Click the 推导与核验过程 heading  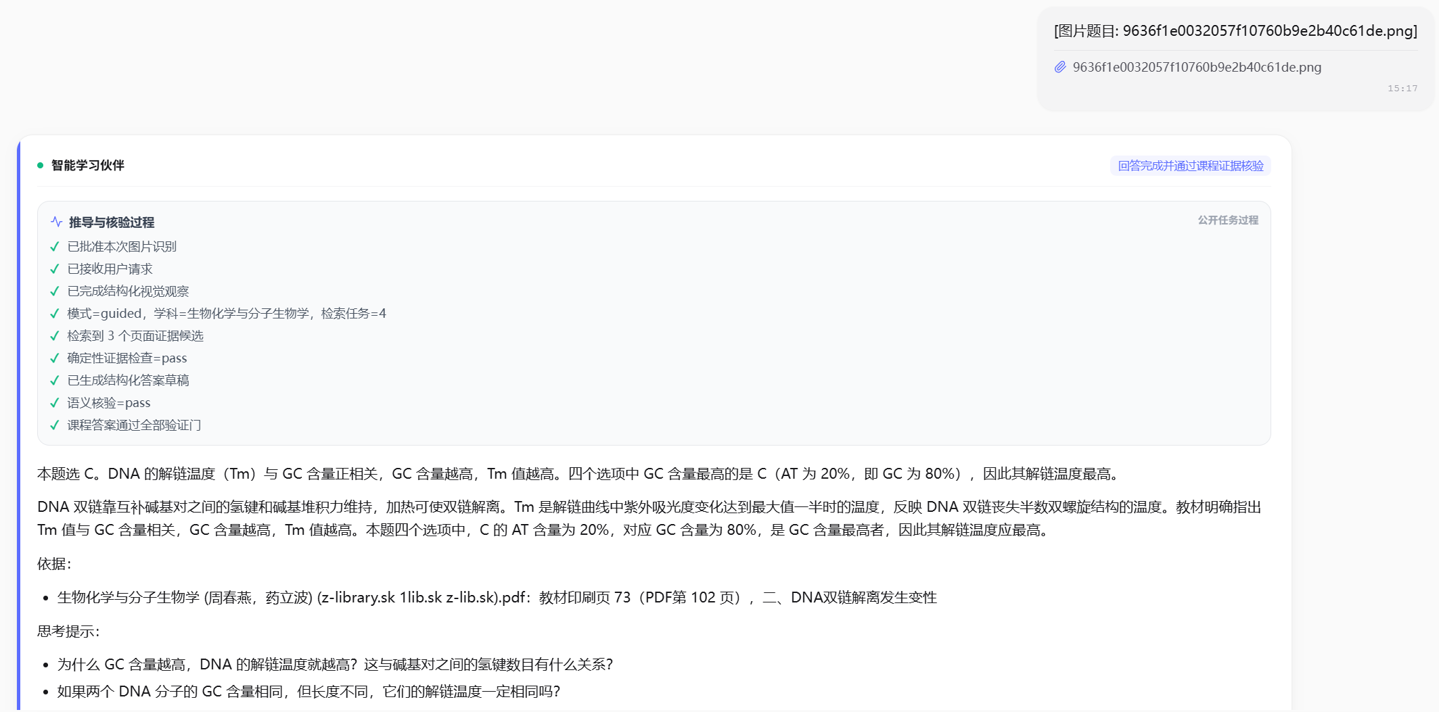[112, 222]
